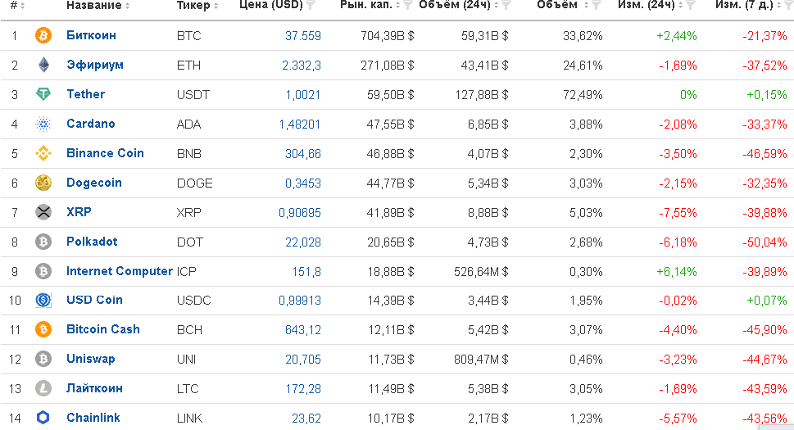Sort by Тикер column arrows

216,6
